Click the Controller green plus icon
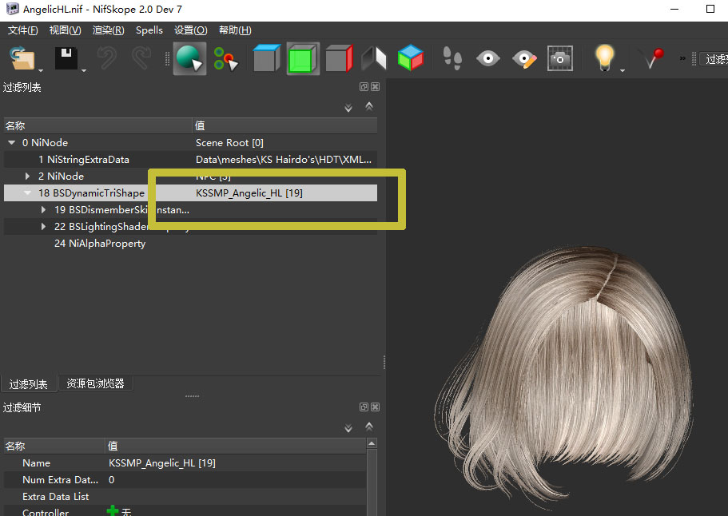728x516 pixels. click(x=113, y=511)
